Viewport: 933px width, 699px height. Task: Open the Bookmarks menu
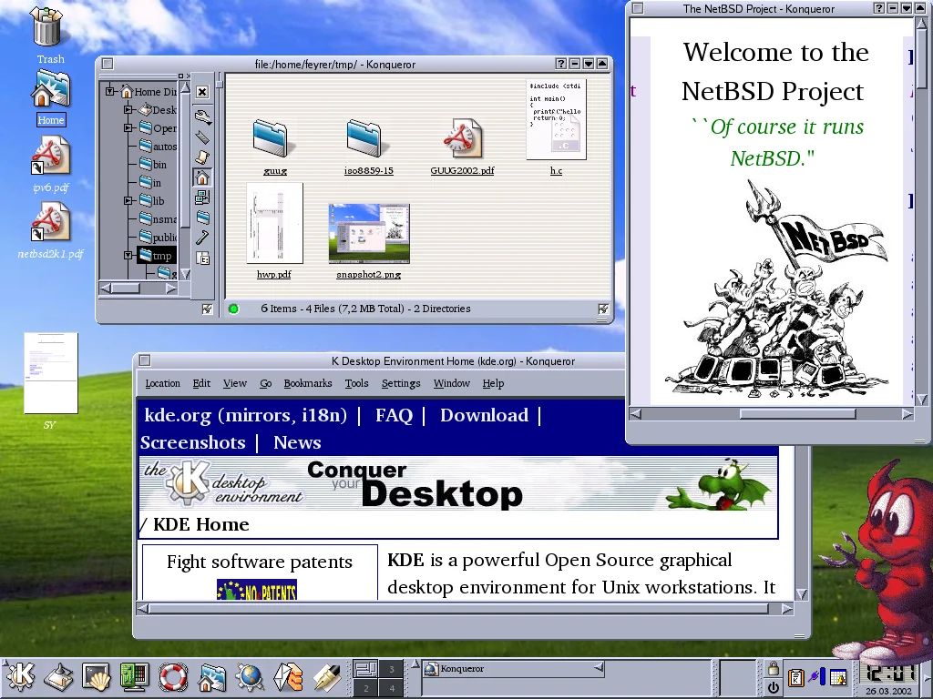(x=308, y=383)
